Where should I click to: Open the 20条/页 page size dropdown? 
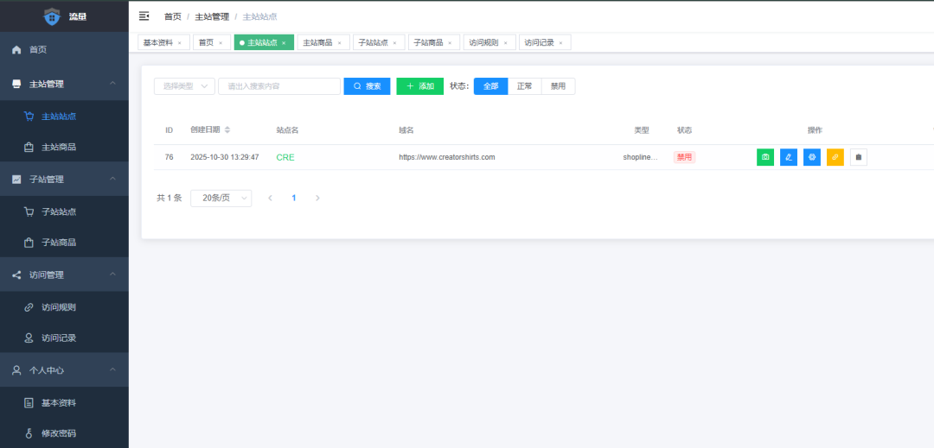tap(221, 199)
